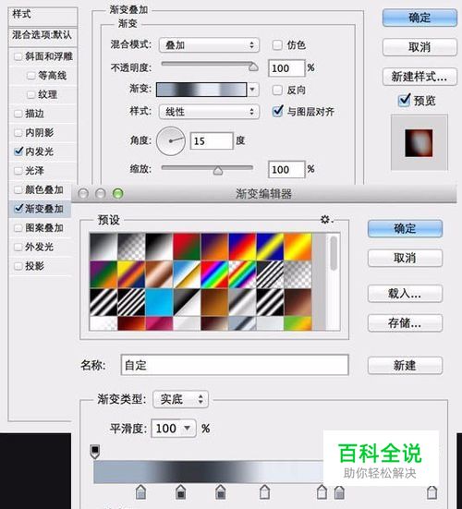Click the layer style preview thumbnail
This screenshot has width=462, height=509.
[419, 143]
